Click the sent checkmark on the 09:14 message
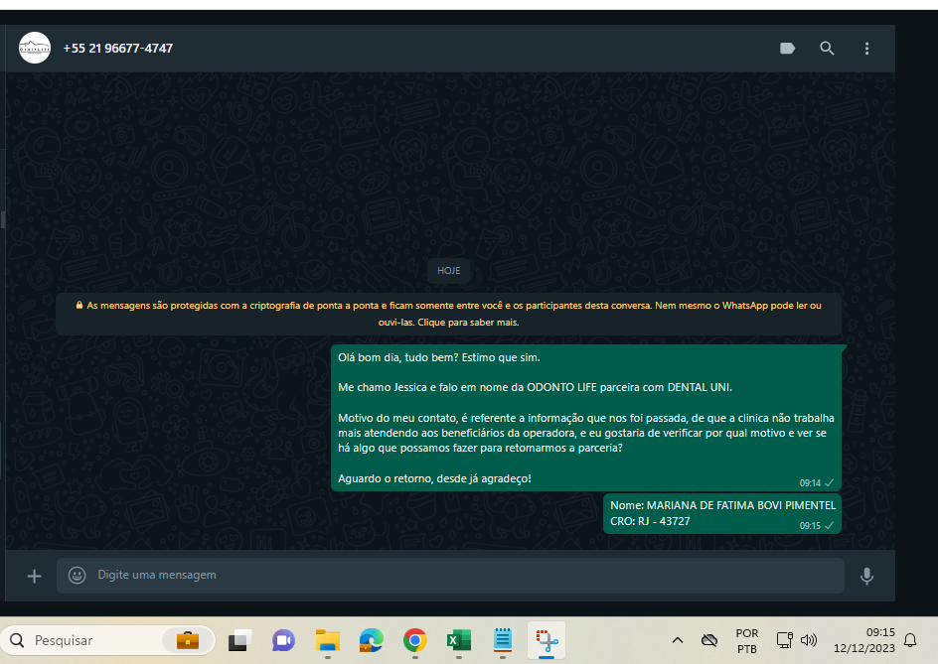Image resolution: width=938 pixels, height=664 pixels. click(x=829, y=483)
